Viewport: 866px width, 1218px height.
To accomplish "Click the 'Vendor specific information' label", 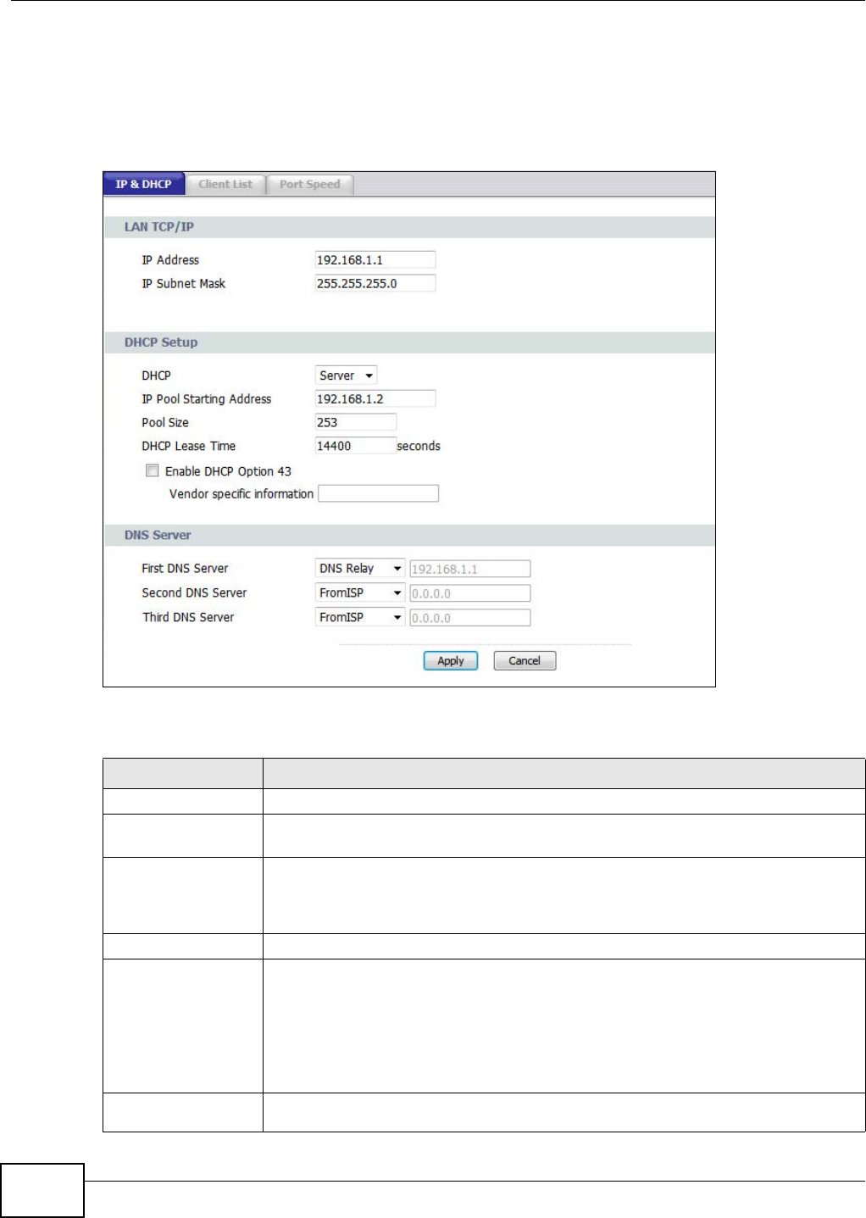I will click(x=241, y=493).
